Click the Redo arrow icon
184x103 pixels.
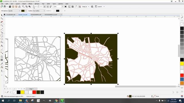point(39,7)
